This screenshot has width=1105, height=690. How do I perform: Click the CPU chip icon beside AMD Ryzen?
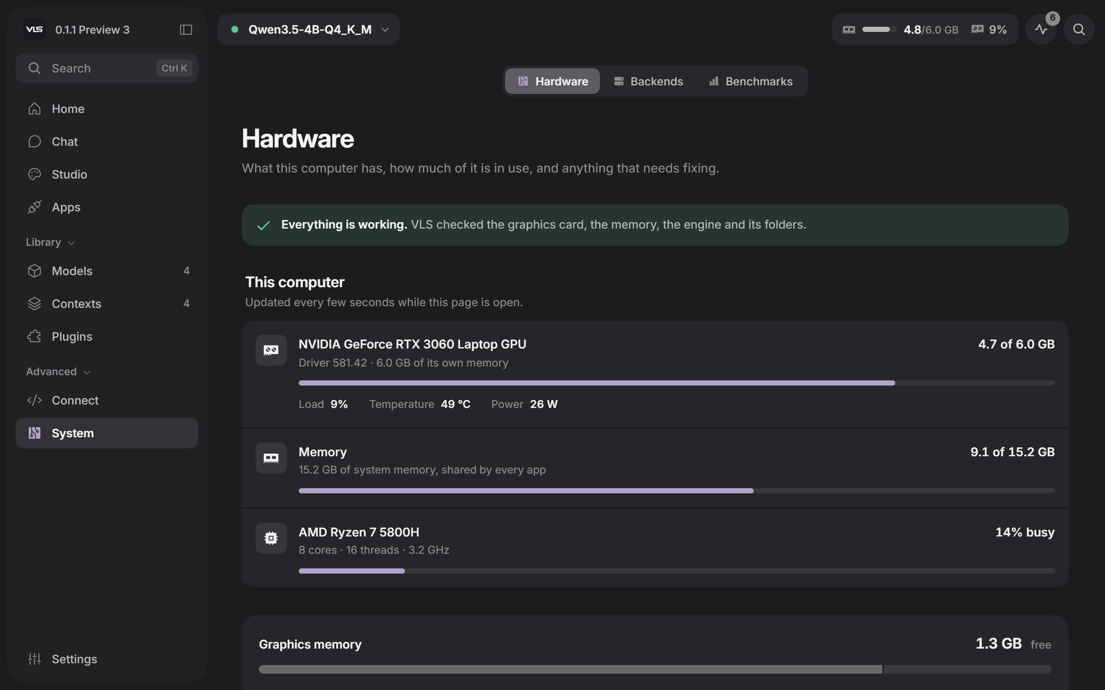[271, 538]
